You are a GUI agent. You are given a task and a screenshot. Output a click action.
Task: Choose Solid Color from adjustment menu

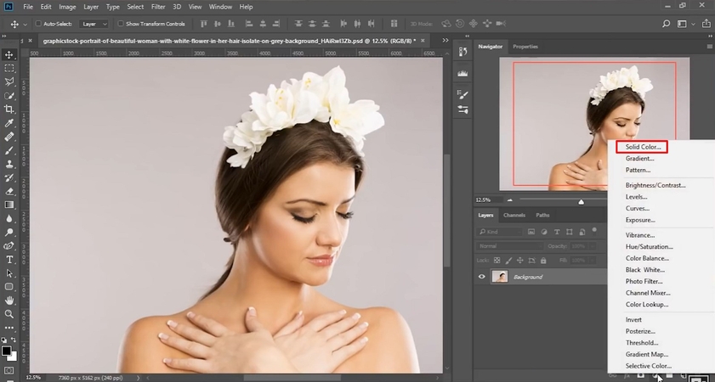pyautogui.click(x=643, y=147)
